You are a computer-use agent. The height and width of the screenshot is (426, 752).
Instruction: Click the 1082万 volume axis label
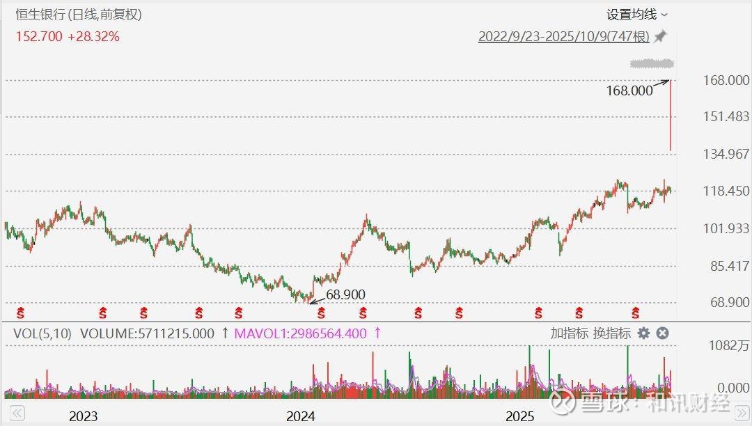coord(728,345)
